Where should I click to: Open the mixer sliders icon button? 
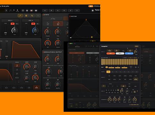(x=32, y=16)
